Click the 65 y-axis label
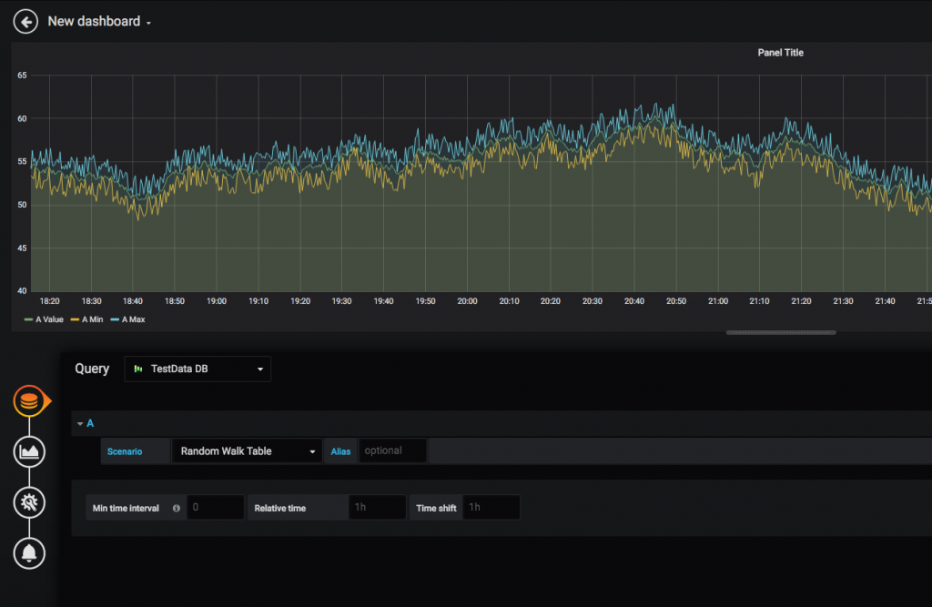 [22, 76]
